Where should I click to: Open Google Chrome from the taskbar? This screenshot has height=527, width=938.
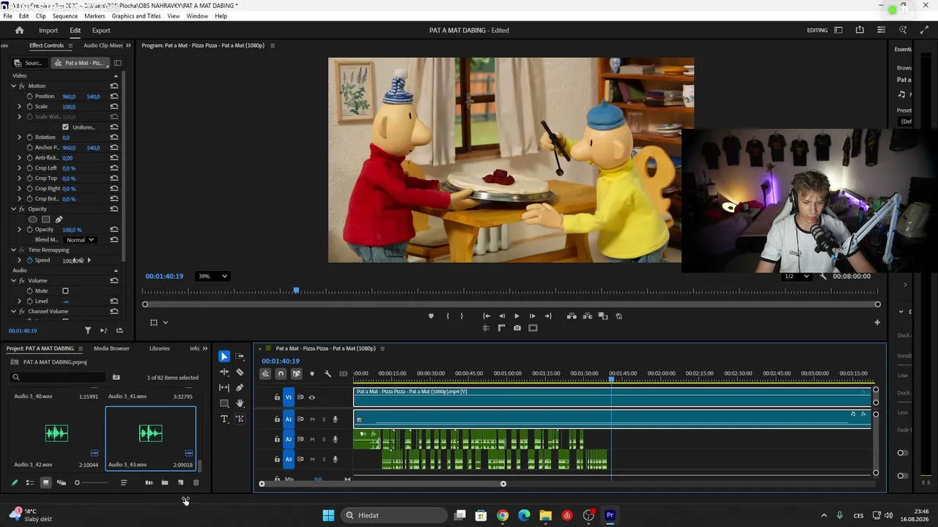point(502,515)
